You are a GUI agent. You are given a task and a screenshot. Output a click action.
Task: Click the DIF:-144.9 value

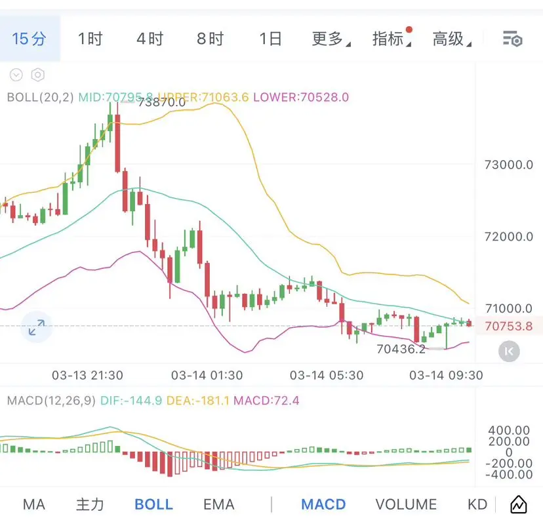[131, 401]
